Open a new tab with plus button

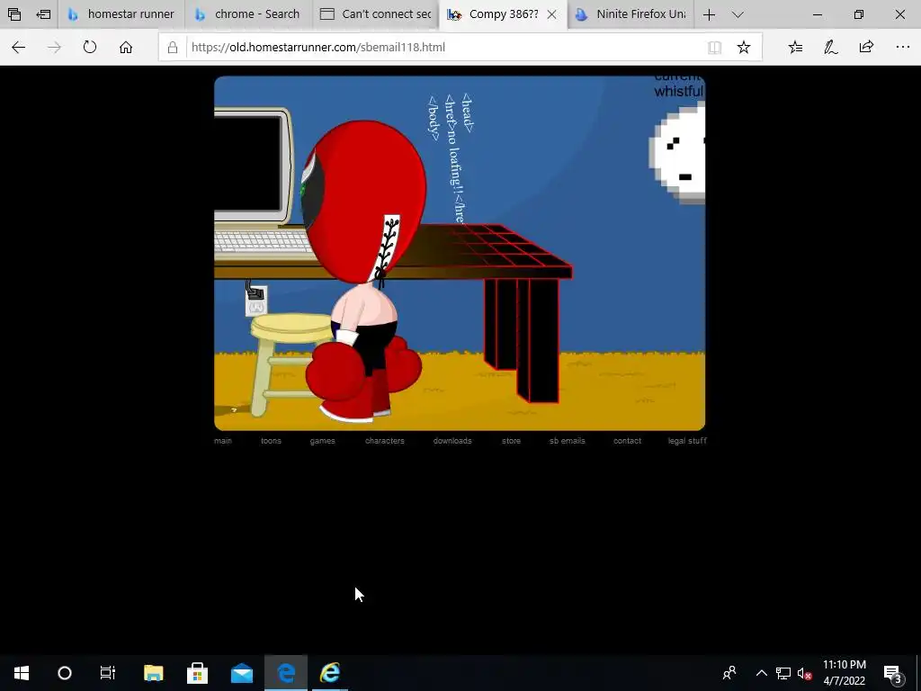tap(709, 14)
